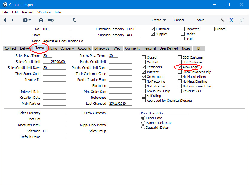Save the contact record
249x185 pixels.
[201, 20]
